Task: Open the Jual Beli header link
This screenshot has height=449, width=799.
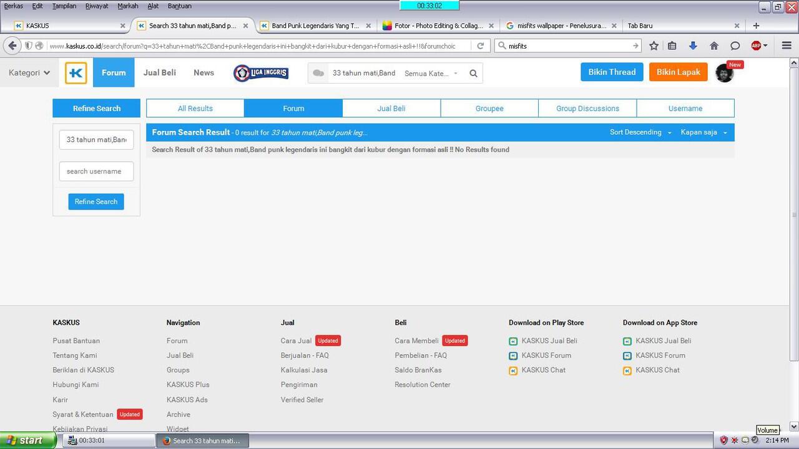Action: click(160, 73)
